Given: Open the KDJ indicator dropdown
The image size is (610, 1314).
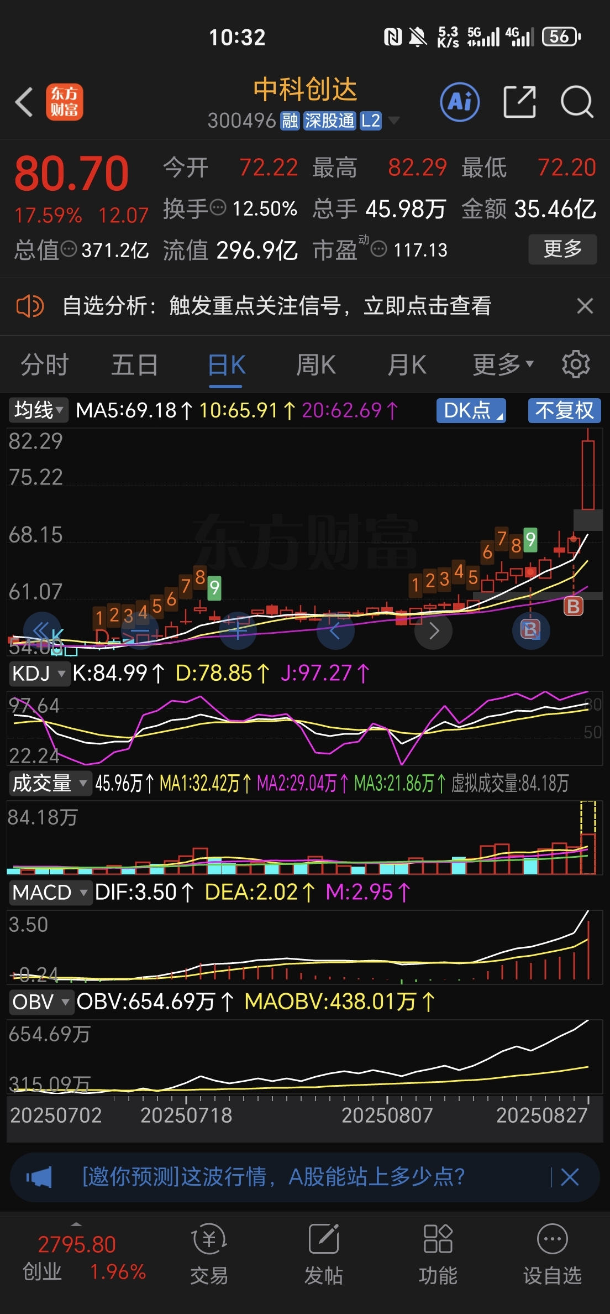Looking at the screenshot, I should point(39,674).
